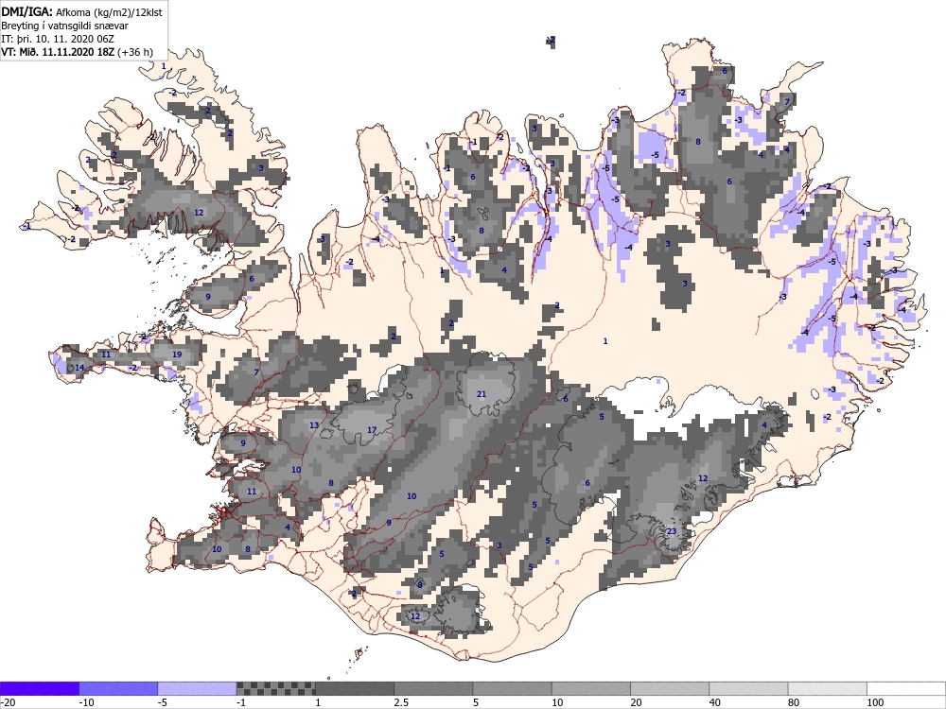Image resolution: width=946 pixels, height=709 pixels.
Task: Pick the very light 80 to 100 legend swatch
Action: tap(827, 688)
